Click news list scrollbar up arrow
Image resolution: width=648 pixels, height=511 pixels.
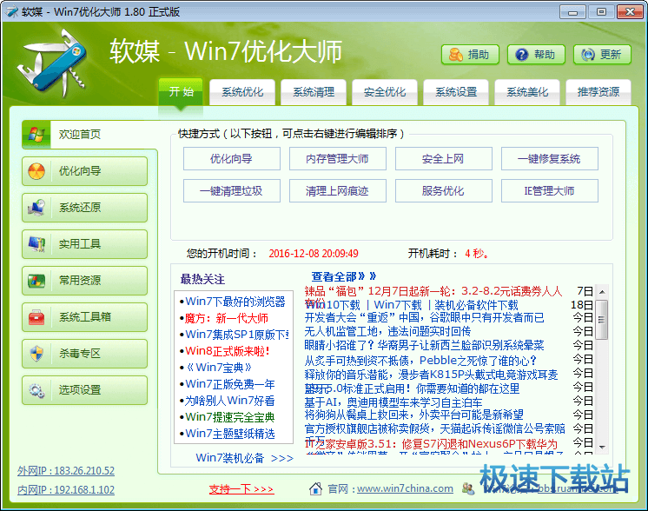[x=602, y=292]
